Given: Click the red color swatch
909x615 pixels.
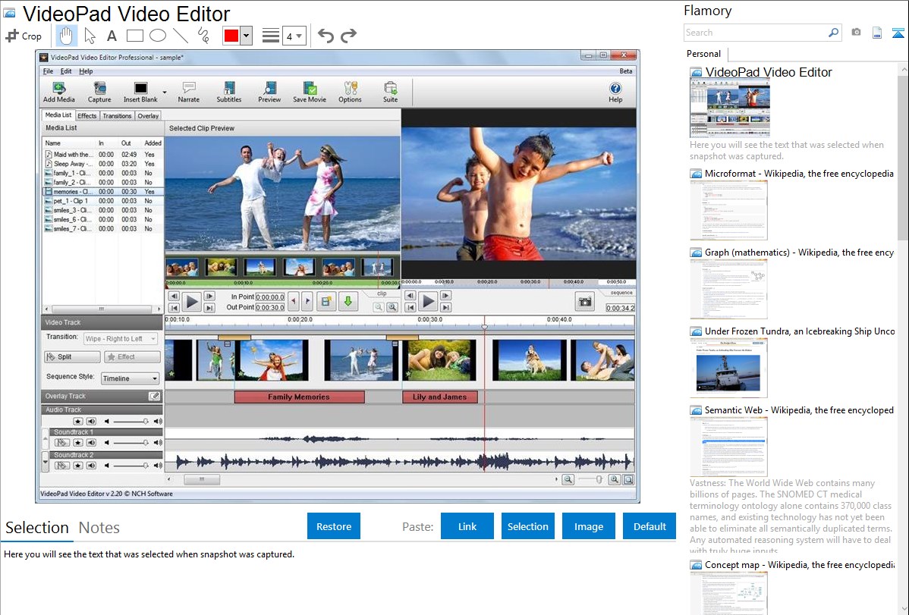Looking at the screenshot, I should pyautogui.click(x=231, y=36).
